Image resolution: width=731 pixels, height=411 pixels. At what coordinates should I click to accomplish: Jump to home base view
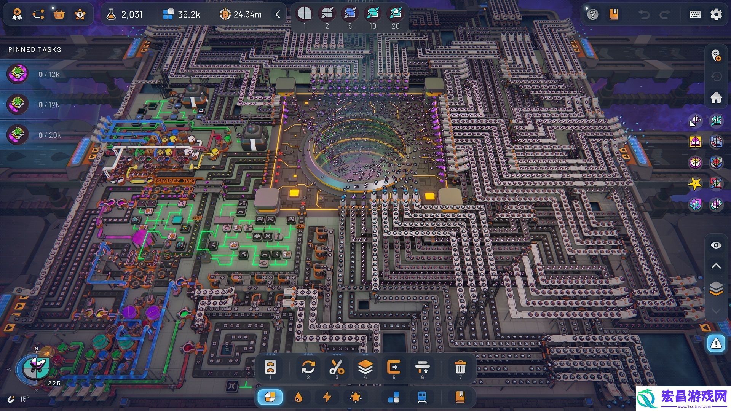[716, 97]
